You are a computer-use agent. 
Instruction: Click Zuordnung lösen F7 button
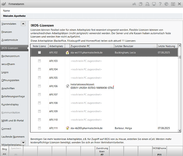click(102, 151)
